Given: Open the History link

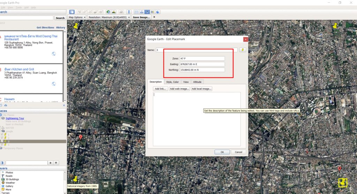Looking at the screenshot, I should pos(61,27).
